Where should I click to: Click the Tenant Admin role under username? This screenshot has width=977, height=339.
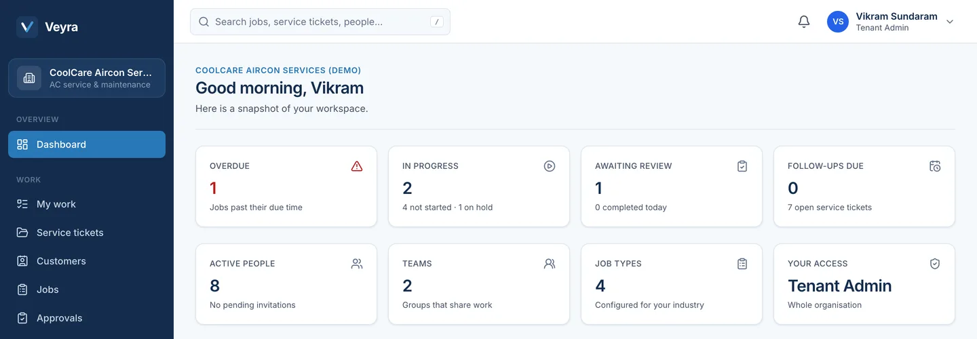(x=882, y=28)
